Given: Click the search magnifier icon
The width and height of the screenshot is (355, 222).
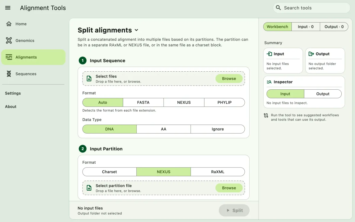Looking at the screenshot, I should [278, 8].
